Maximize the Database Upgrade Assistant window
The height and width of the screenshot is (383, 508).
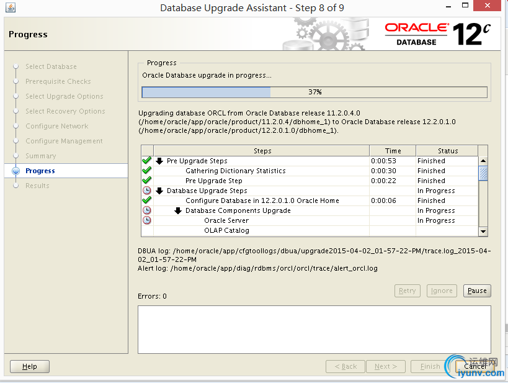[465, 6]
